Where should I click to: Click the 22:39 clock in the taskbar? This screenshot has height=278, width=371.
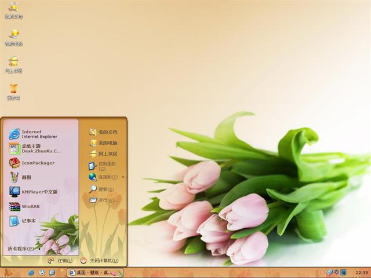362,273
